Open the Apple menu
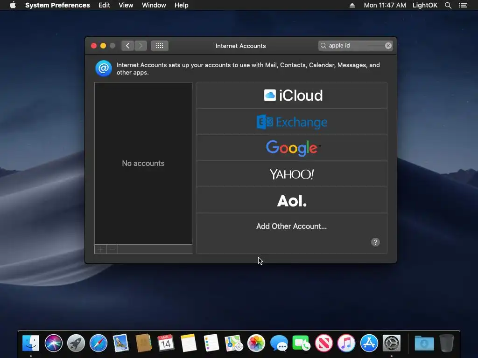The image size is (478, 358). [13, 5]
